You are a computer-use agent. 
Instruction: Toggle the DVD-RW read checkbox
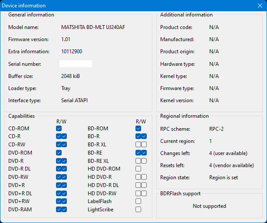[59, 177]
